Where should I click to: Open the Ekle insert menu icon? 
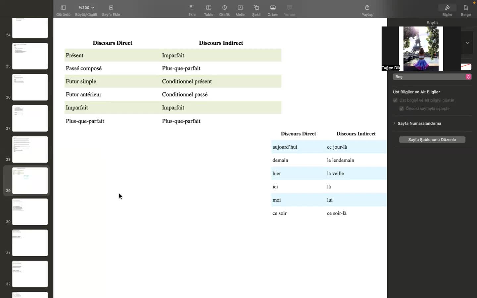(192, 8)
